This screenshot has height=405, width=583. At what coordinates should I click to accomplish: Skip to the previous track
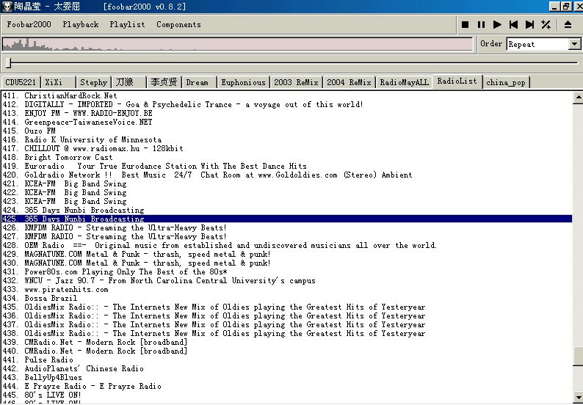tap(513, 24)
